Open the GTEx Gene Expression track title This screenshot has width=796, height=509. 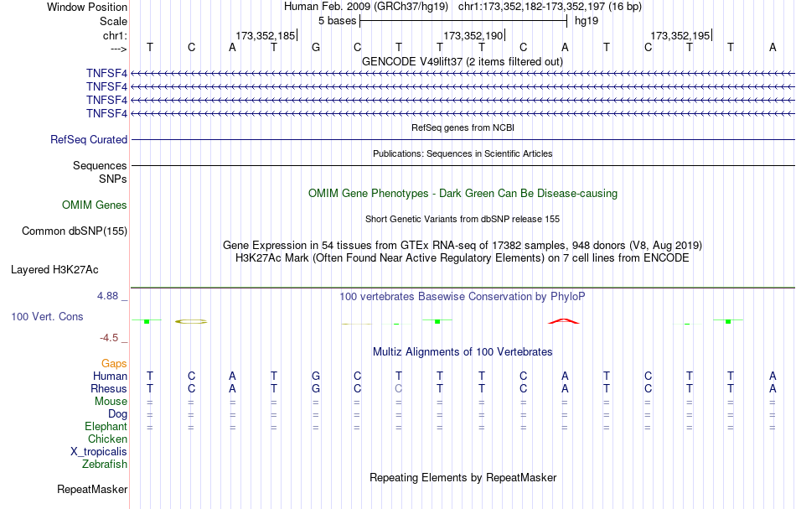pyautogui.click(x=463, y=246)
